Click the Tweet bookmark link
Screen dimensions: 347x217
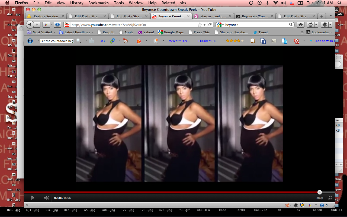click(x=260, y=32)
